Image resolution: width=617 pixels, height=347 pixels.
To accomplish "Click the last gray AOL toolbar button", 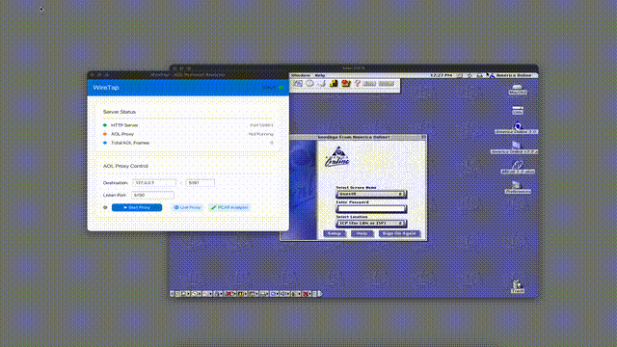I will tap(387, 84).
